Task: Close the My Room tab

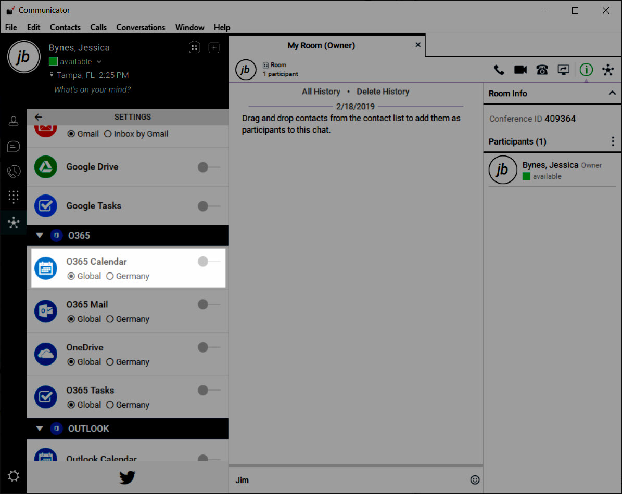Action: pyautogui.click(x=418, y=45)
